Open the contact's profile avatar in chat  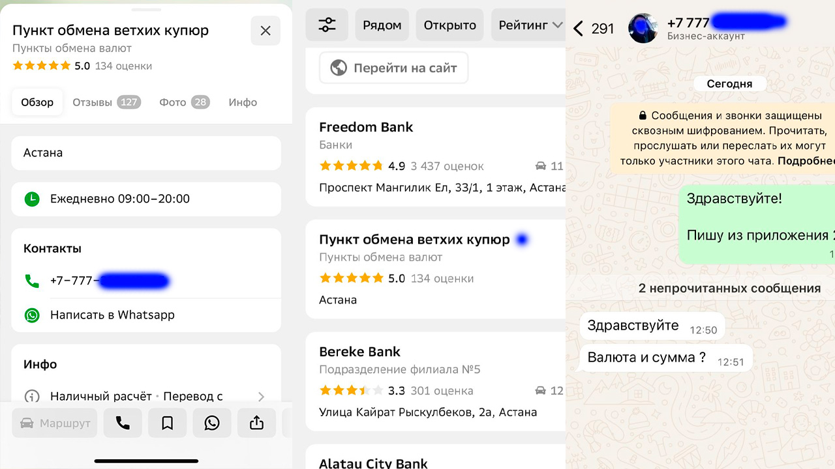(x=643, y=27)
